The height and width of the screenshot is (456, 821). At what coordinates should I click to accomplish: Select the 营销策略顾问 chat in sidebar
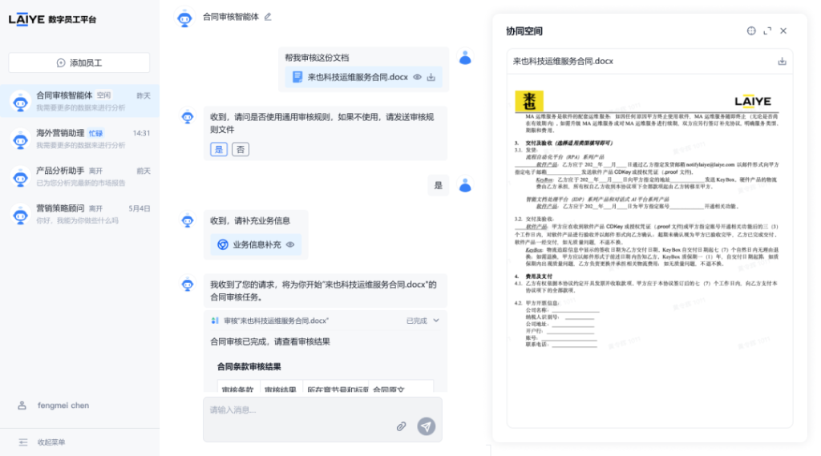point(79,214)
